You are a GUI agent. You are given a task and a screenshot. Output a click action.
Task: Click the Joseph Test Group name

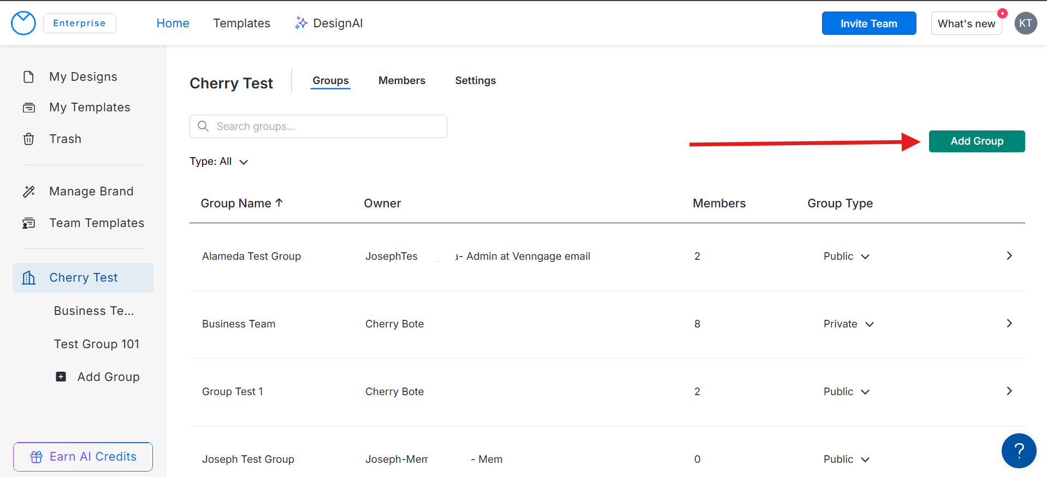[x=248, y=460]
